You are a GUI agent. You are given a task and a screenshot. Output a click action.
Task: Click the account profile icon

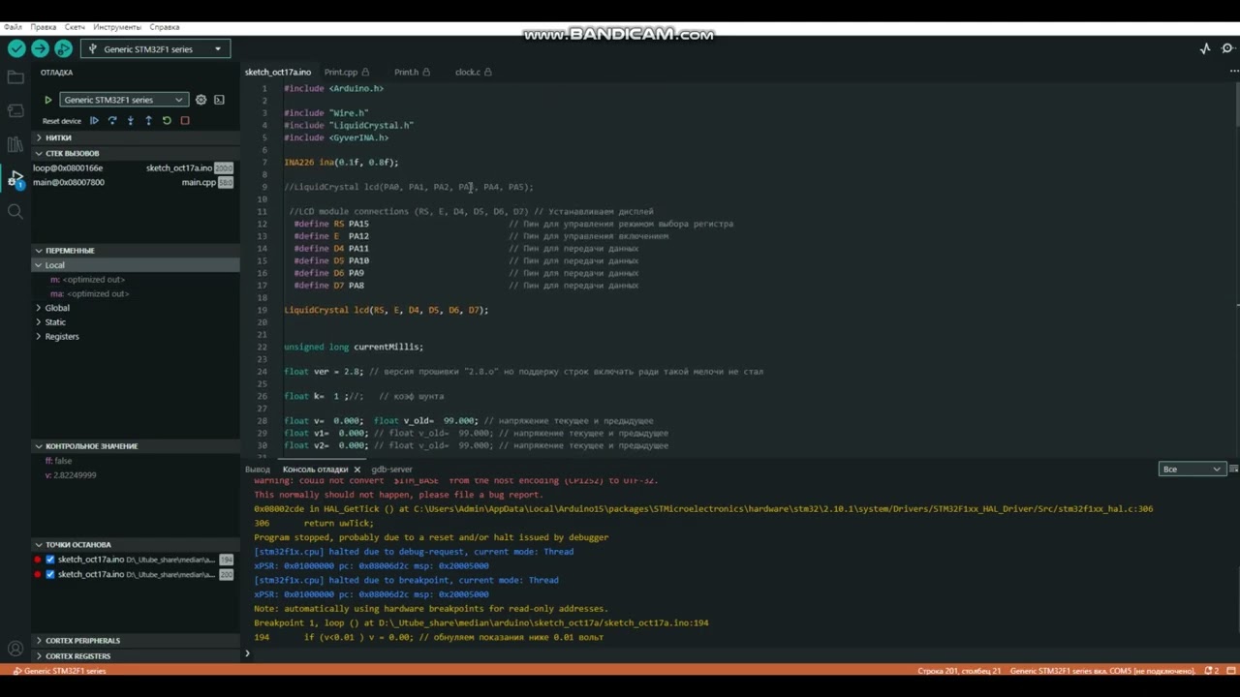(15, 649)
